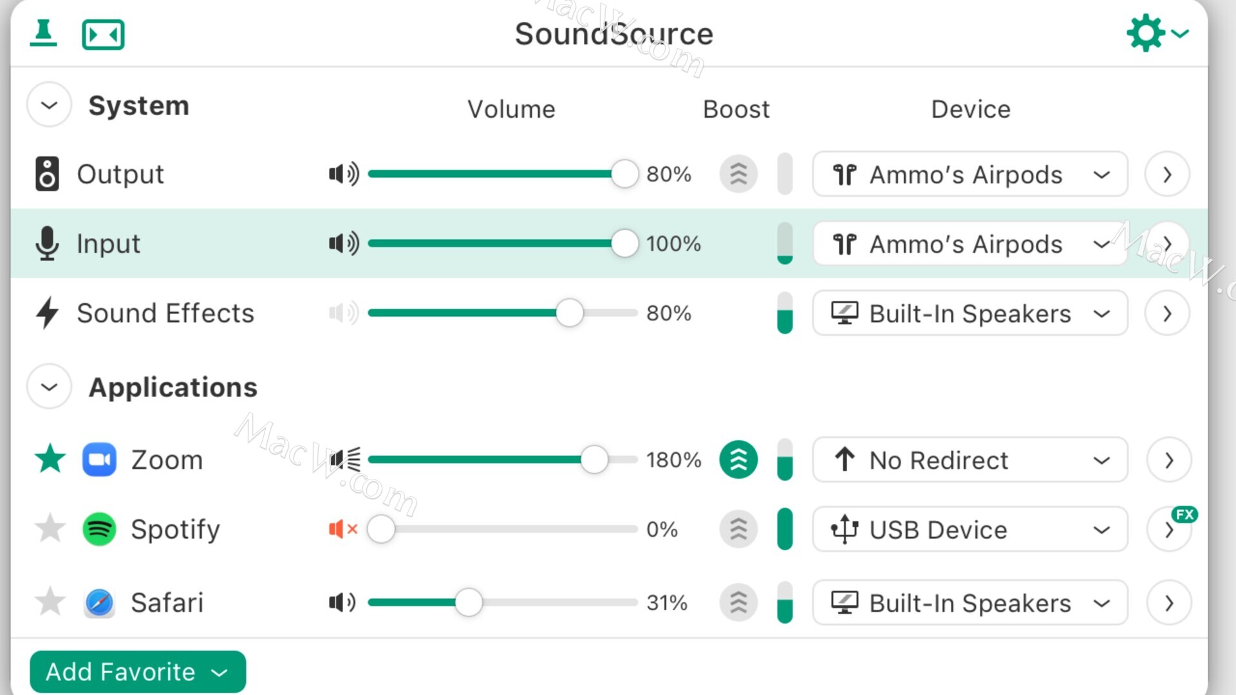The image size is (1236, 695).
Task: Enable boost for Output
Action: 738,174
